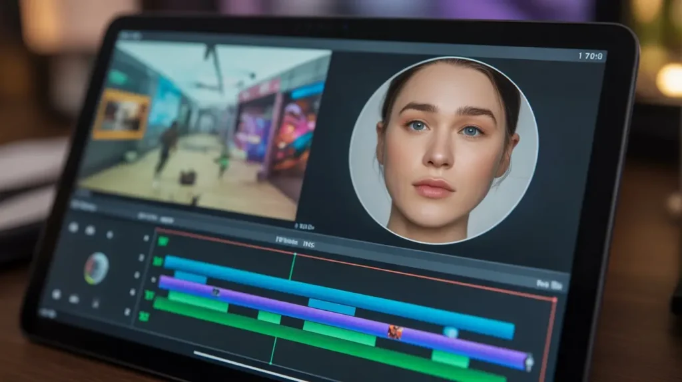The height and width of the screenshot is (382, 682).
Task: Grab the end handle of the purple clip
Action: (529, 361)
